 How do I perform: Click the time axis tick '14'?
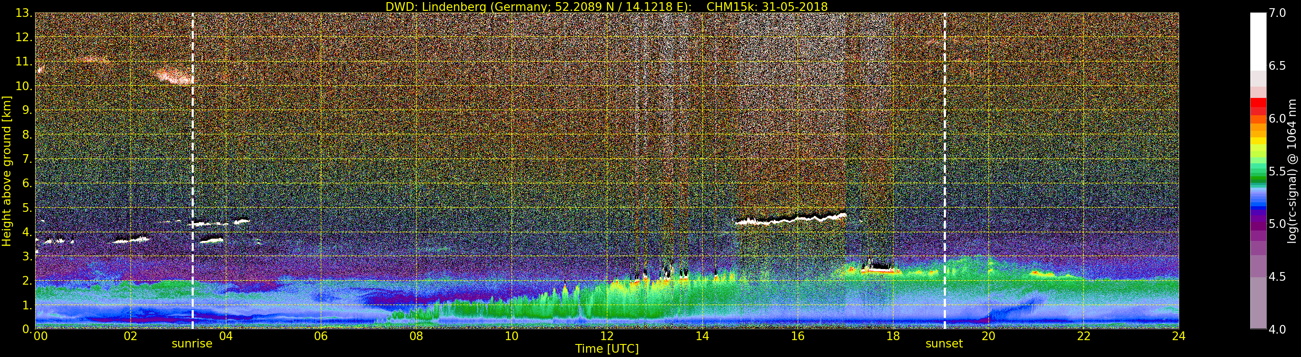click(702, 336)
